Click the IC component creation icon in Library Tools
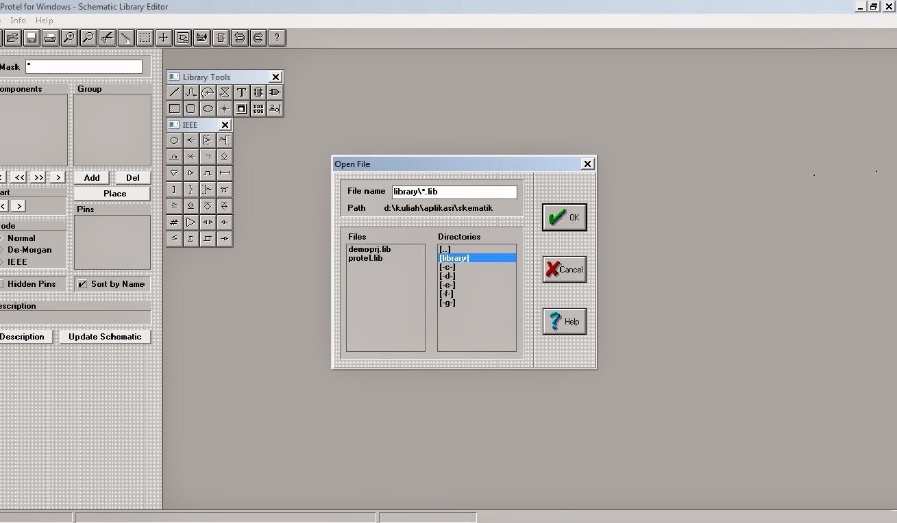This screenshot has width=897, height=523. (259, 92)
